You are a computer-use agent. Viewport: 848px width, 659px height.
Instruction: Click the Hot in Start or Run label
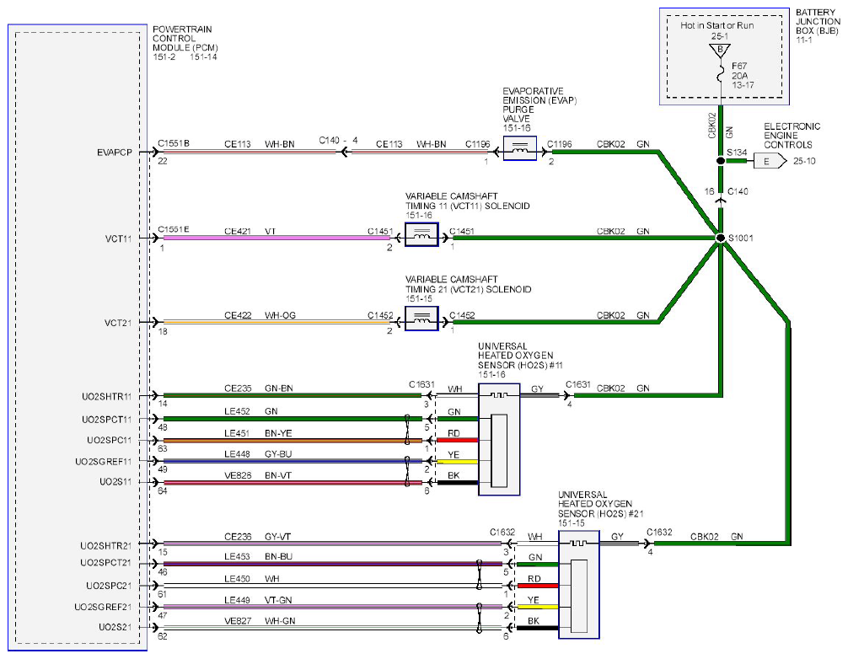pos(717,25)
